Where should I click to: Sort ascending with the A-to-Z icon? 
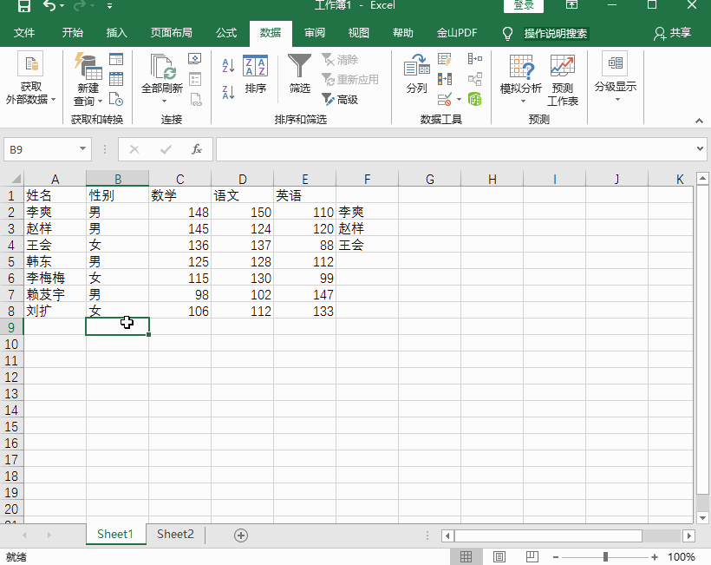pos(229,65)
